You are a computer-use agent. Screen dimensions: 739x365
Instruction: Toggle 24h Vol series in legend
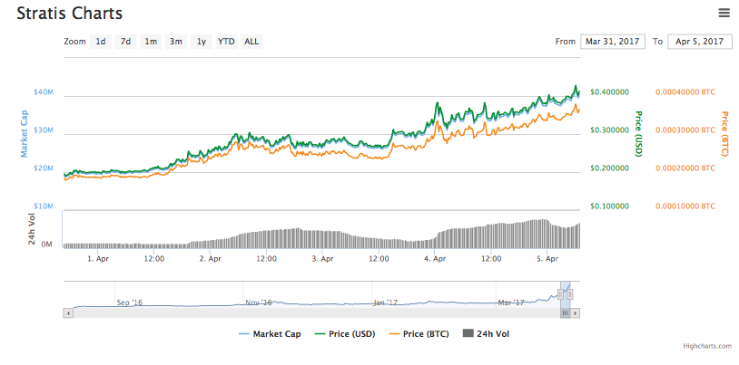(486, 334)
